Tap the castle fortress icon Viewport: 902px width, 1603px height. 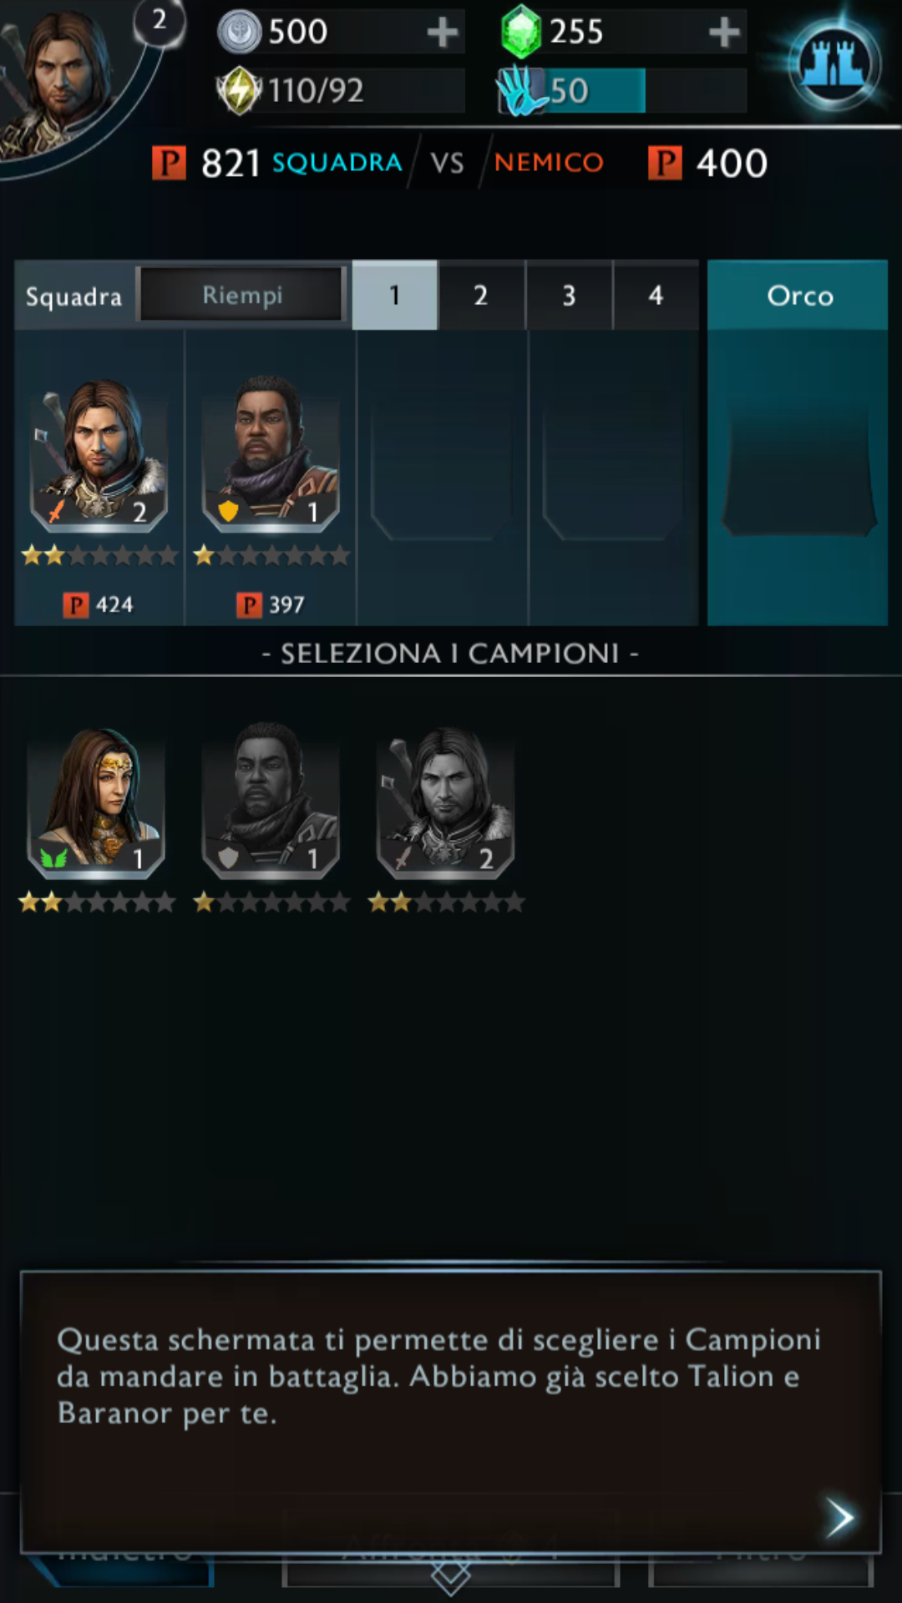tap(834, 63)
